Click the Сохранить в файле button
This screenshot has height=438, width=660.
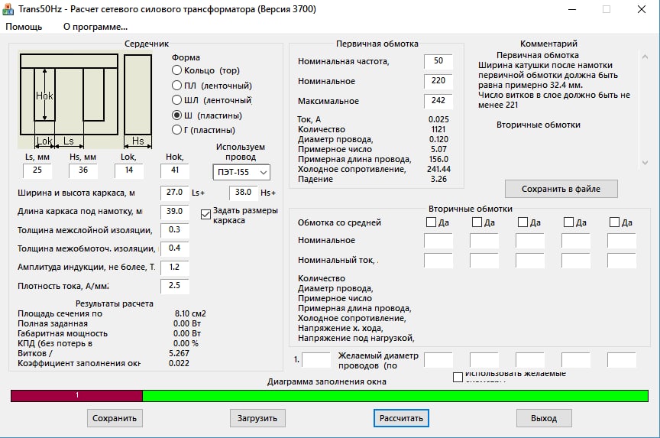pos(561,189)
